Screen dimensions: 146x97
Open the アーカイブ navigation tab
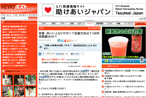pyautogui.click(x=129, y=23)
